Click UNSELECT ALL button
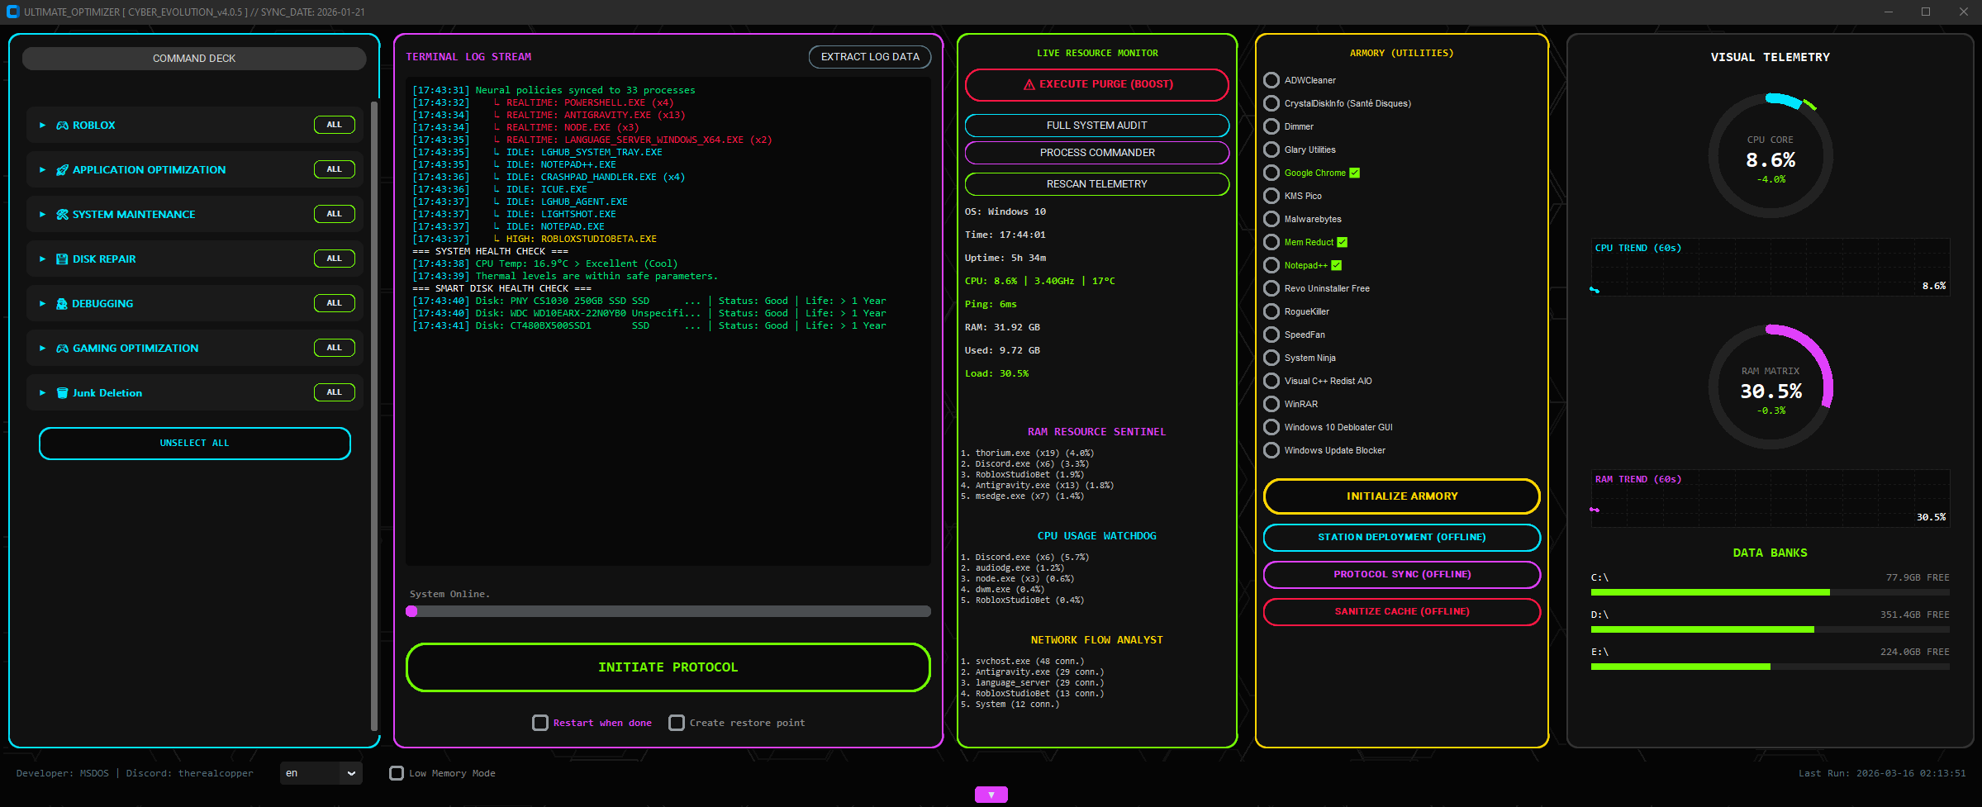This screenshot has width=1982, height=807. point(195,444)
